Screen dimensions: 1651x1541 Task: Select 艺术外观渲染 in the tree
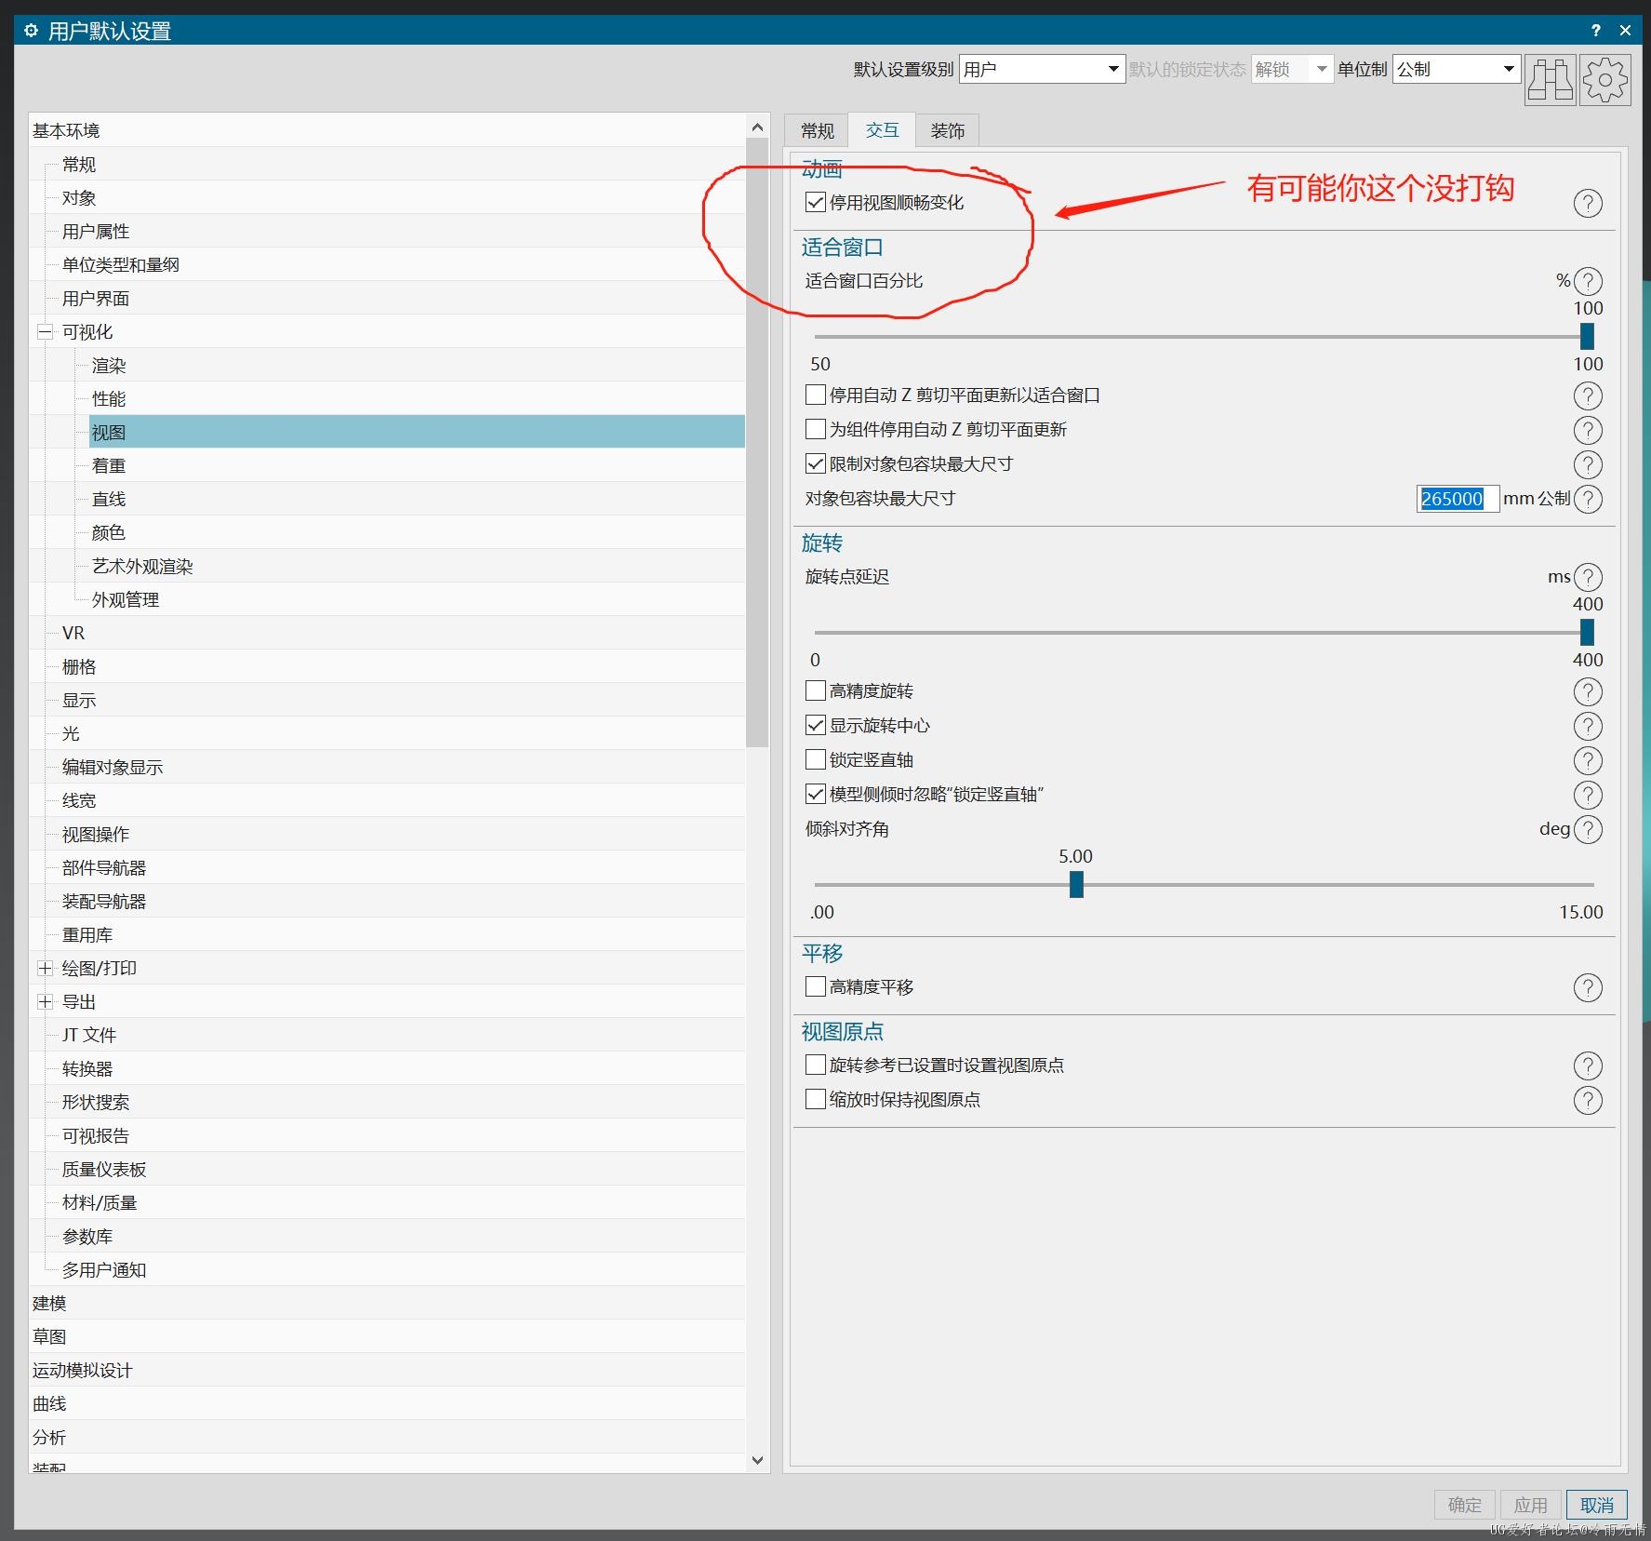(x=142, y=566)
